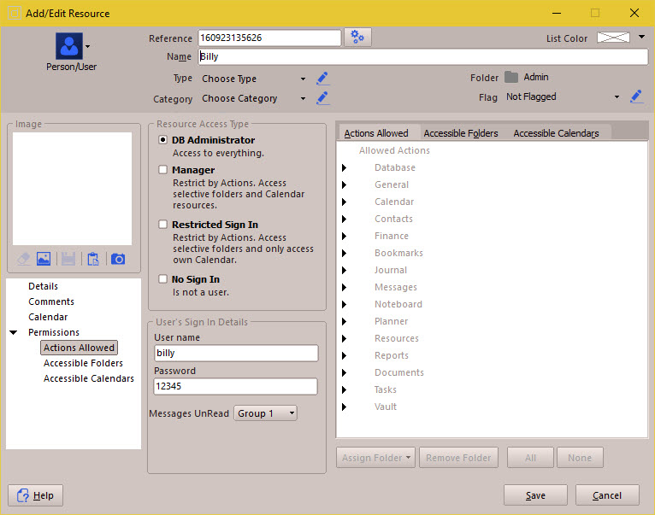The image size is (655, 515).
Task: Click into the Password input field
Action: pyautogui.click(x=235, y=387)
